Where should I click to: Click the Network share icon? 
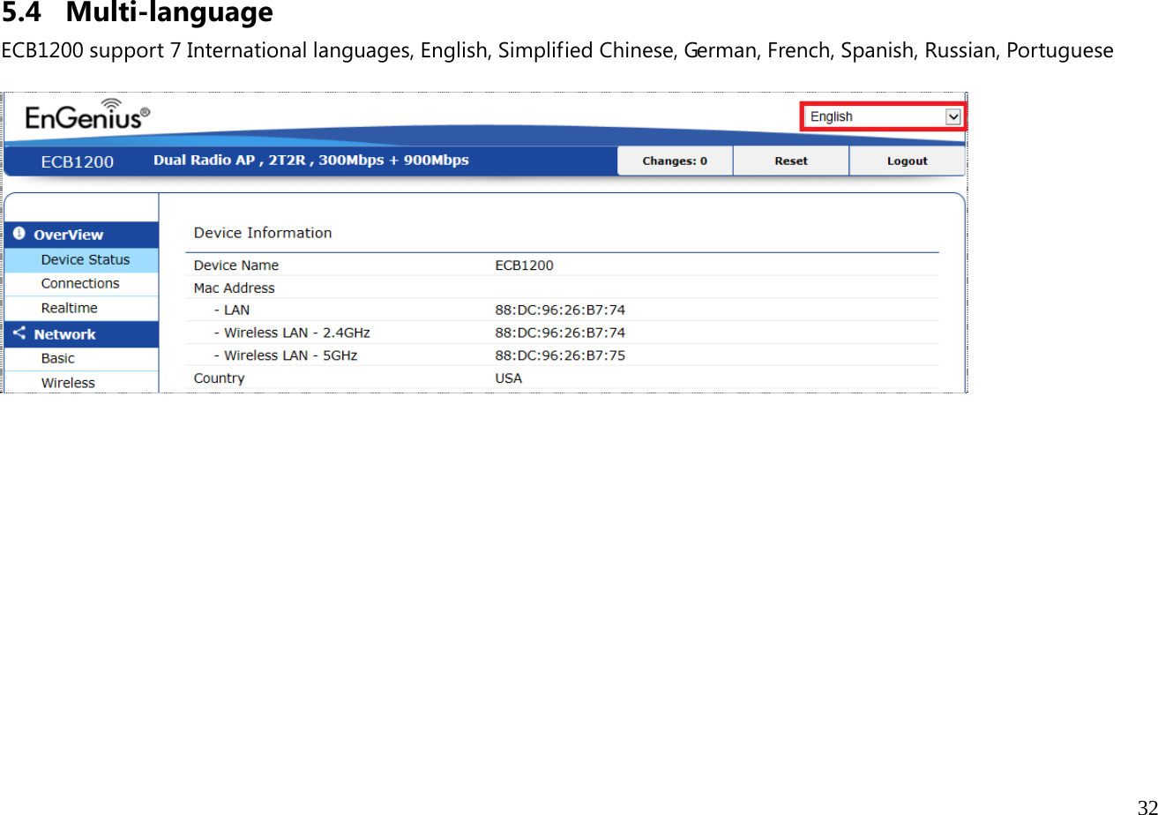[x=19, y=333]
